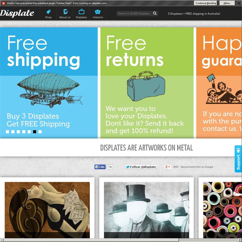Click the Facebook Like button
This screenshot has width=242, height=242.
(100, 167)
